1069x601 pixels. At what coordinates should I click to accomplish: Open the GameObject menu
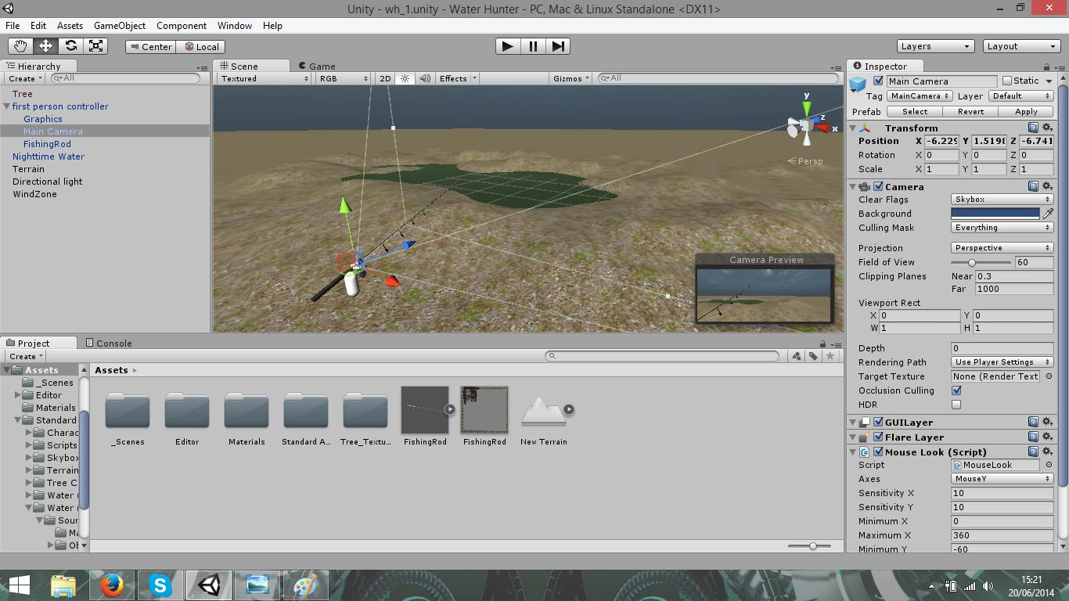coord(120,26)
